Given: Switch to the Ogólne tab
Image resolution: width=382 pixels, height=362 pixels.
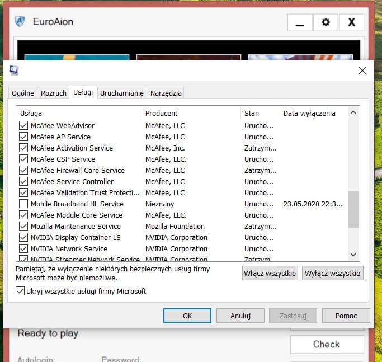Looking at the screenshot, I should pyautogui.click(x=23, y=93).
